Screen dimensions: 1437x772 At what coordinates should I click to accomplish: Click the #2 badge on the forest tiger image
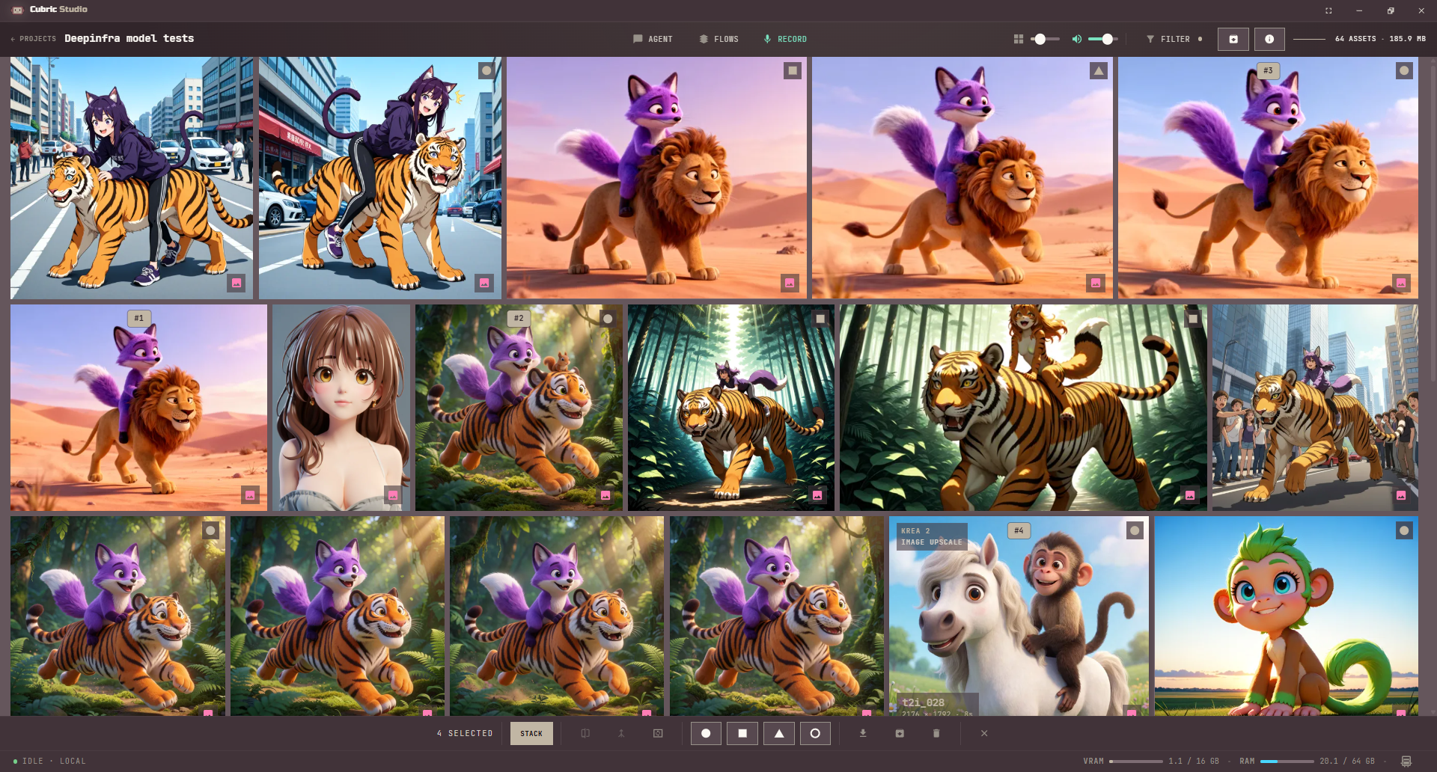519,318
